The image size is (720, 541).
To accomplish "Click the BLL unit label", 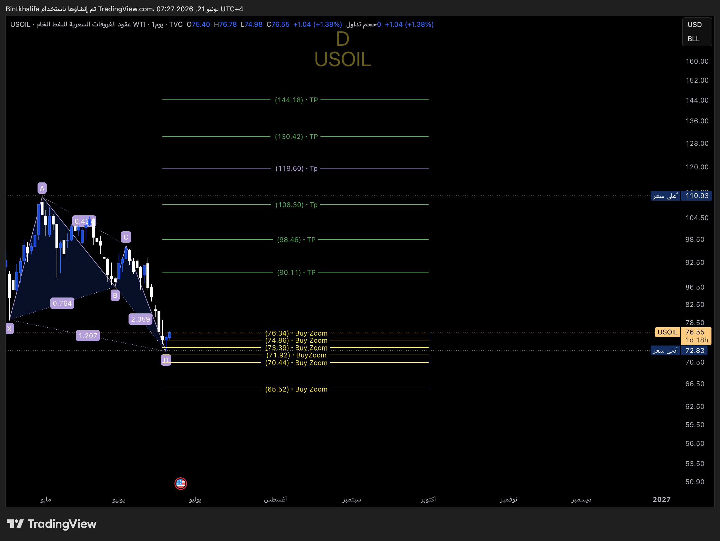I will 693,39.
